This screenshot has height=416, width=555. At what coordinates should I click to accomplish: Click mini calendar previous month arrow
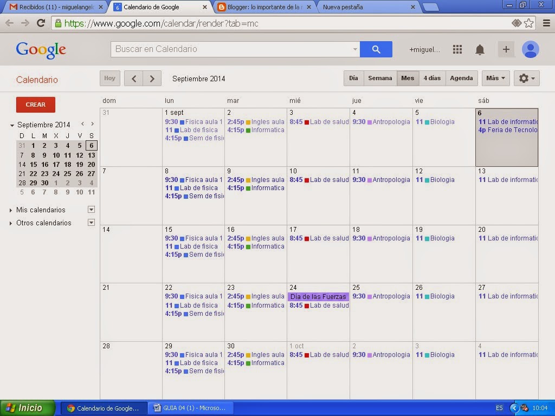point(82,124)
